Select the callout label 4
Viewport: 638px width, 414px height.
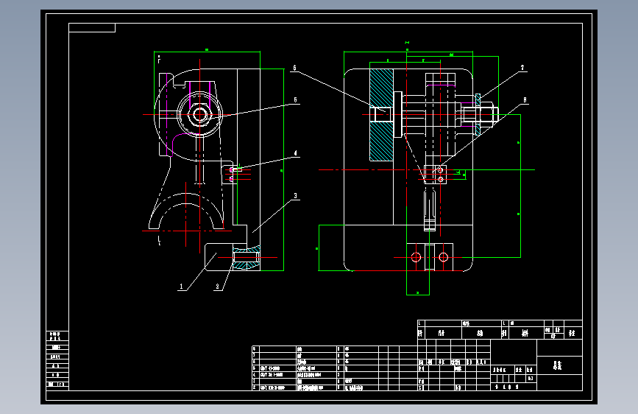pyautogui.click(x=296, y=154)
